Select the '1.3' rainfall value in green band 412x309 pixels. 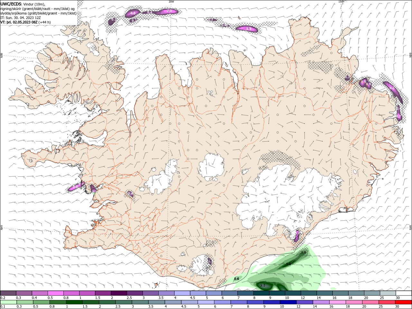click(288, 264)
